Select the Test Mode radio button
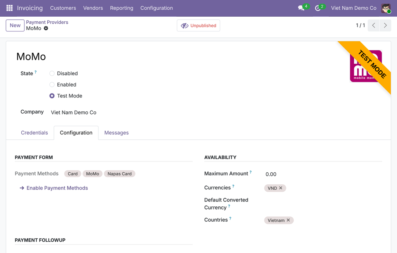This screenshot has width=397, height=253. point(52,96)
